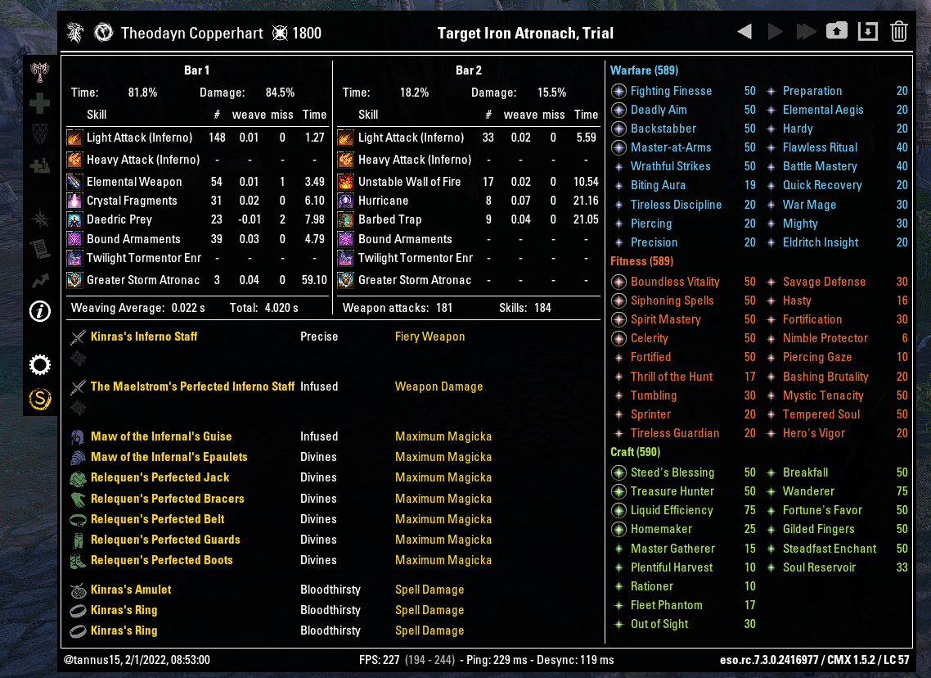Open the graph tab arrow icon
The image size is (931, 678).
pos(40,280)
